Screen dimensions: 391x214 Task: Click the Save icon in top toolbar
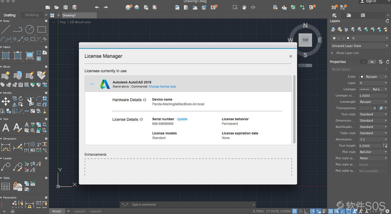pos(65,7)
